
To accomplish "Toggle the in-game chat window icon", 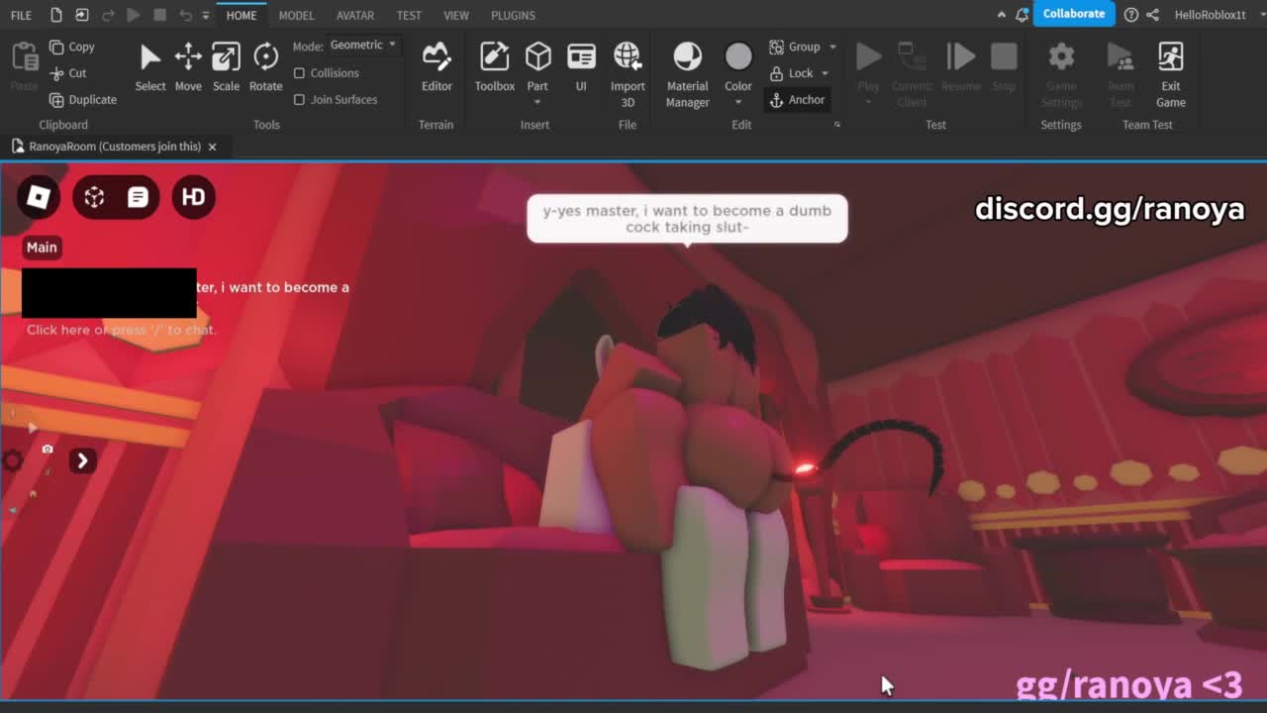I will pyautogui.click(x=138, y=197).
